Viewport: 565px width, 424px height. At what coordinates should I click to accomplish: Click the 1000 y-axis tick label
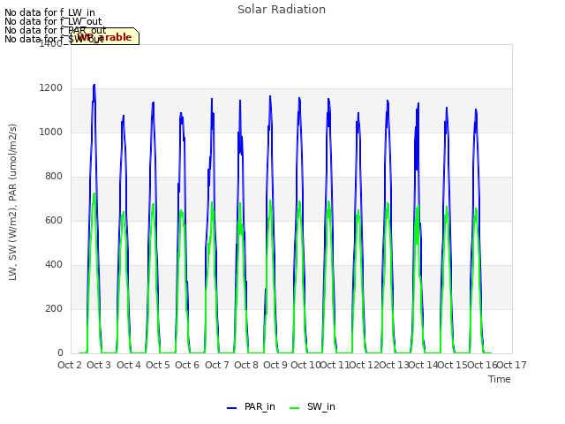click(x=51, y=132)
